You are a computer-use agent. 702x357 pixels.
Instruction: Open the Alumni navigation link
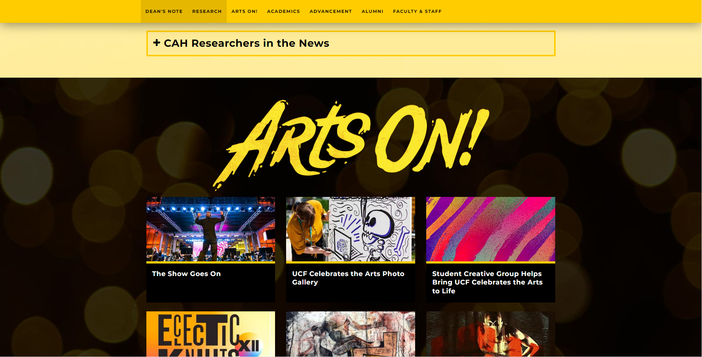tap(372, 11)
